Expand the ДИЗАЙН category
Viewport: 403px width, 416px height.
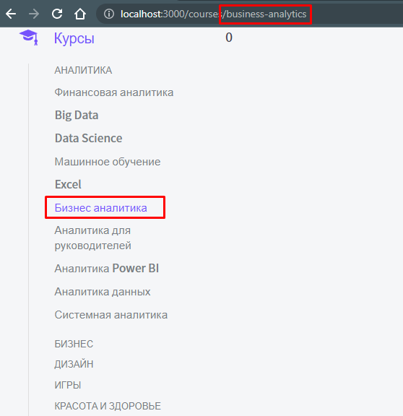pyautogui.click(x=74, y=364)
